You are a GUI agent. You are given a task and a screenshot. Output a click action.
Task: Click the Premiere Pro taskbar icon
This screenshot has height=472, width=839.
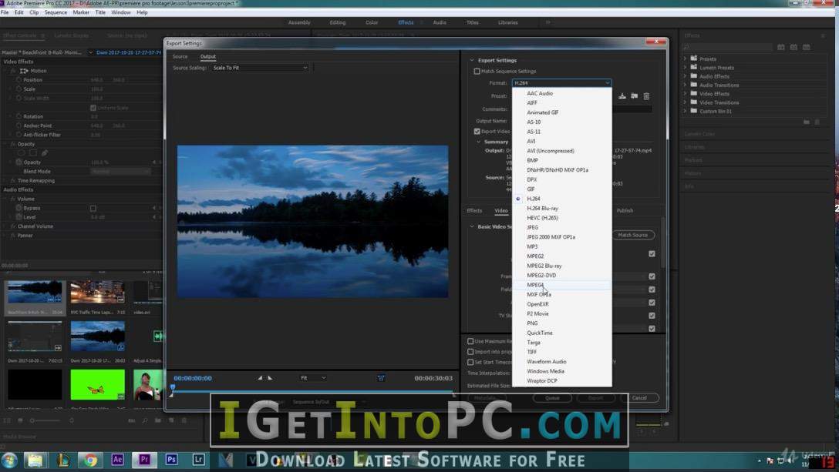click(144, 460)
